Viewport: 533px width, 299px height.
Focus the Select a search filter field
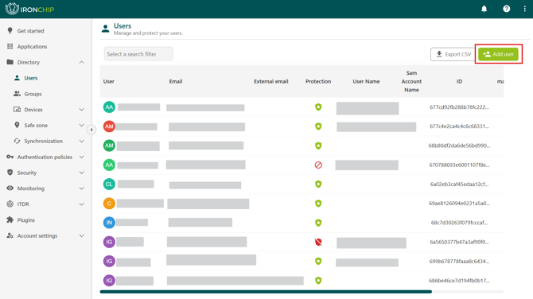138,54
